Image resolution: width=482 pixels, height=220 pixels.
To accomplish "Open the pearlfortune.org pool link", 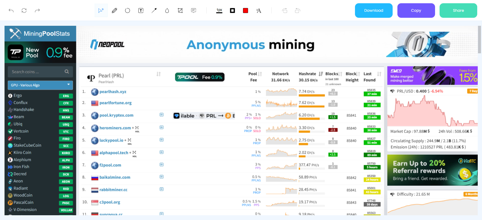I will (x=115, y=103).
